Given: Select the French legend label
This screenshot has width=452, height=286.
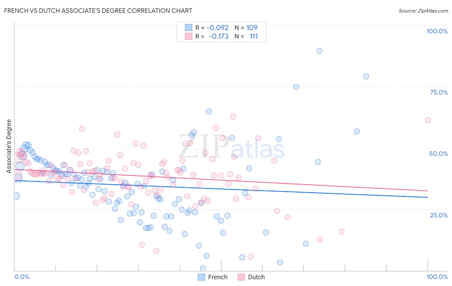Looking at the screenshot, I should 218,277.
